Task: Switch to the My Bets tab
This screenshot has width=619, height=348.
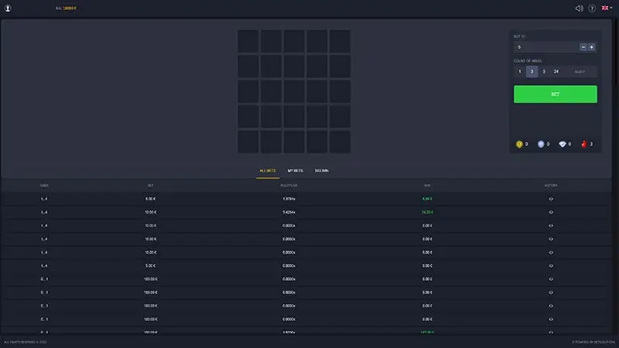Action: point(296,171)
